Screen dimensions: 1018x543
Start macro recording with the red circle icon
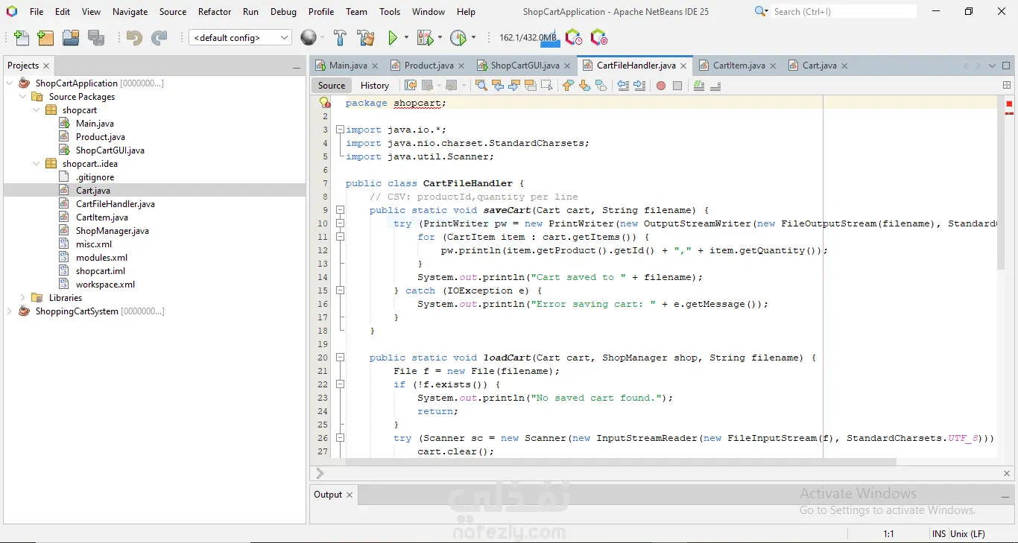tap(660, 86)
